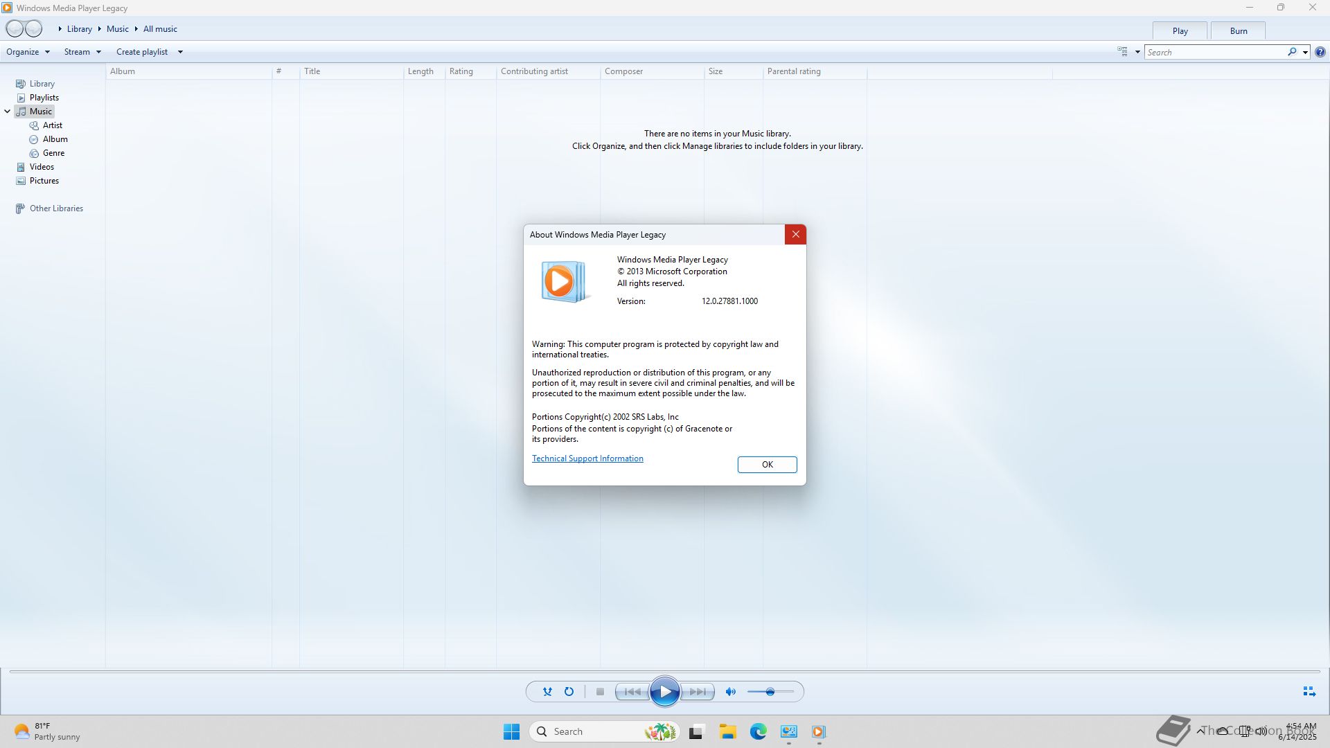This screenshot has height=748, width=1330.
Task: Open the Technical Support Information link
Action: click(x=587, y=458)
